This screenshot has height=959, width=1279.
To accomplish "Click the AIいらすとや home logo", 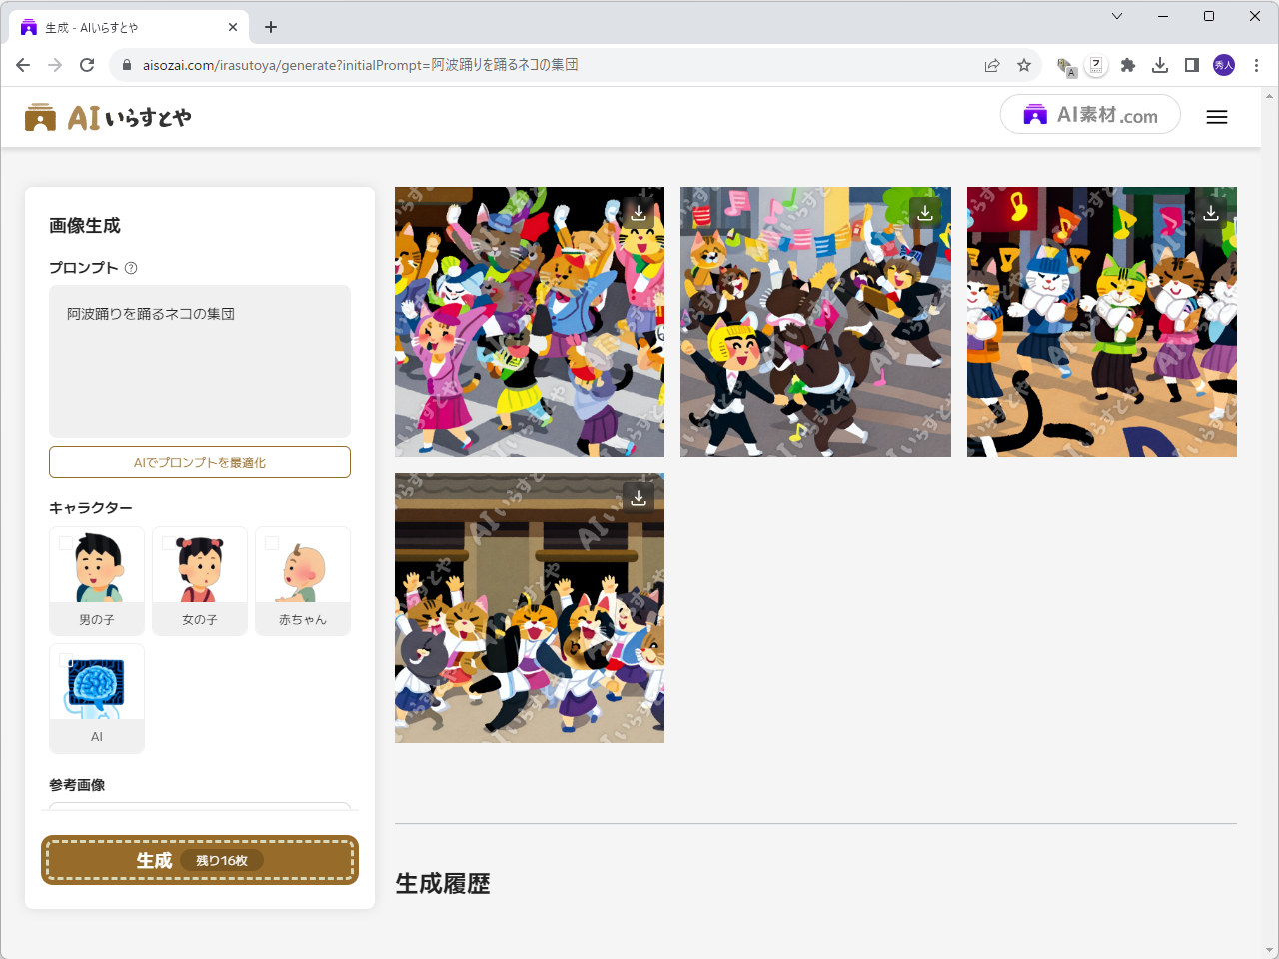I will [106, 116].
